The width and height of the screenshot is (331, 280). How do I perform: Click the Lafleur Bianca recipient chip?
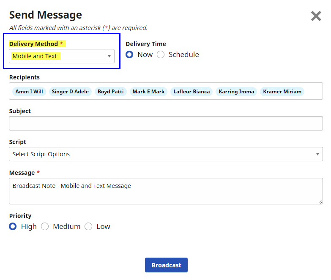(x=191, y=92)
